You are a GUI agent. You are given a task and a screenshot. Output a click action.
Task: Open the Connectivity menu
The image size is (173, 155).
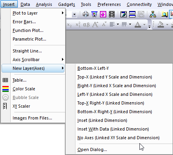[x=139, y=4]
